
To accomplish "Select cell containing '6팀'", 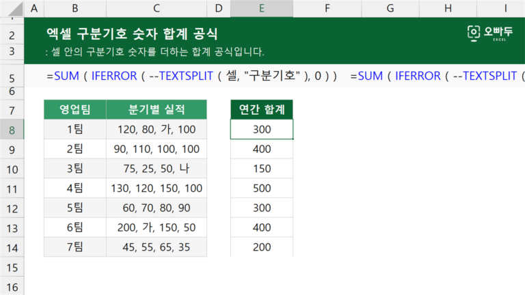I will pos(75,227).
